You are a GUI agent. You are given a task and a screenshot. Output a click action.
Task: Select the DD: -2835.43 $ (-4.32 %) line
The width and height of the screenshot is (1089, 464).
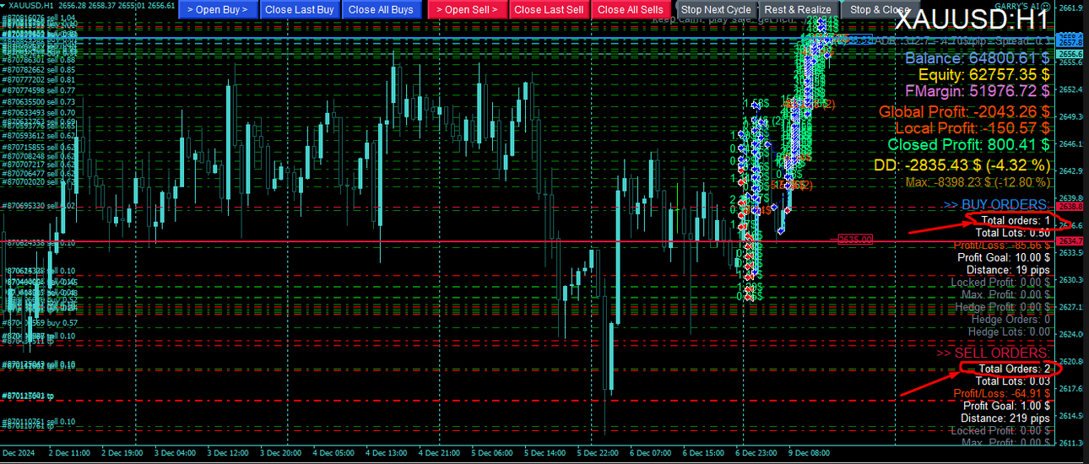click(x=962, y=165)
